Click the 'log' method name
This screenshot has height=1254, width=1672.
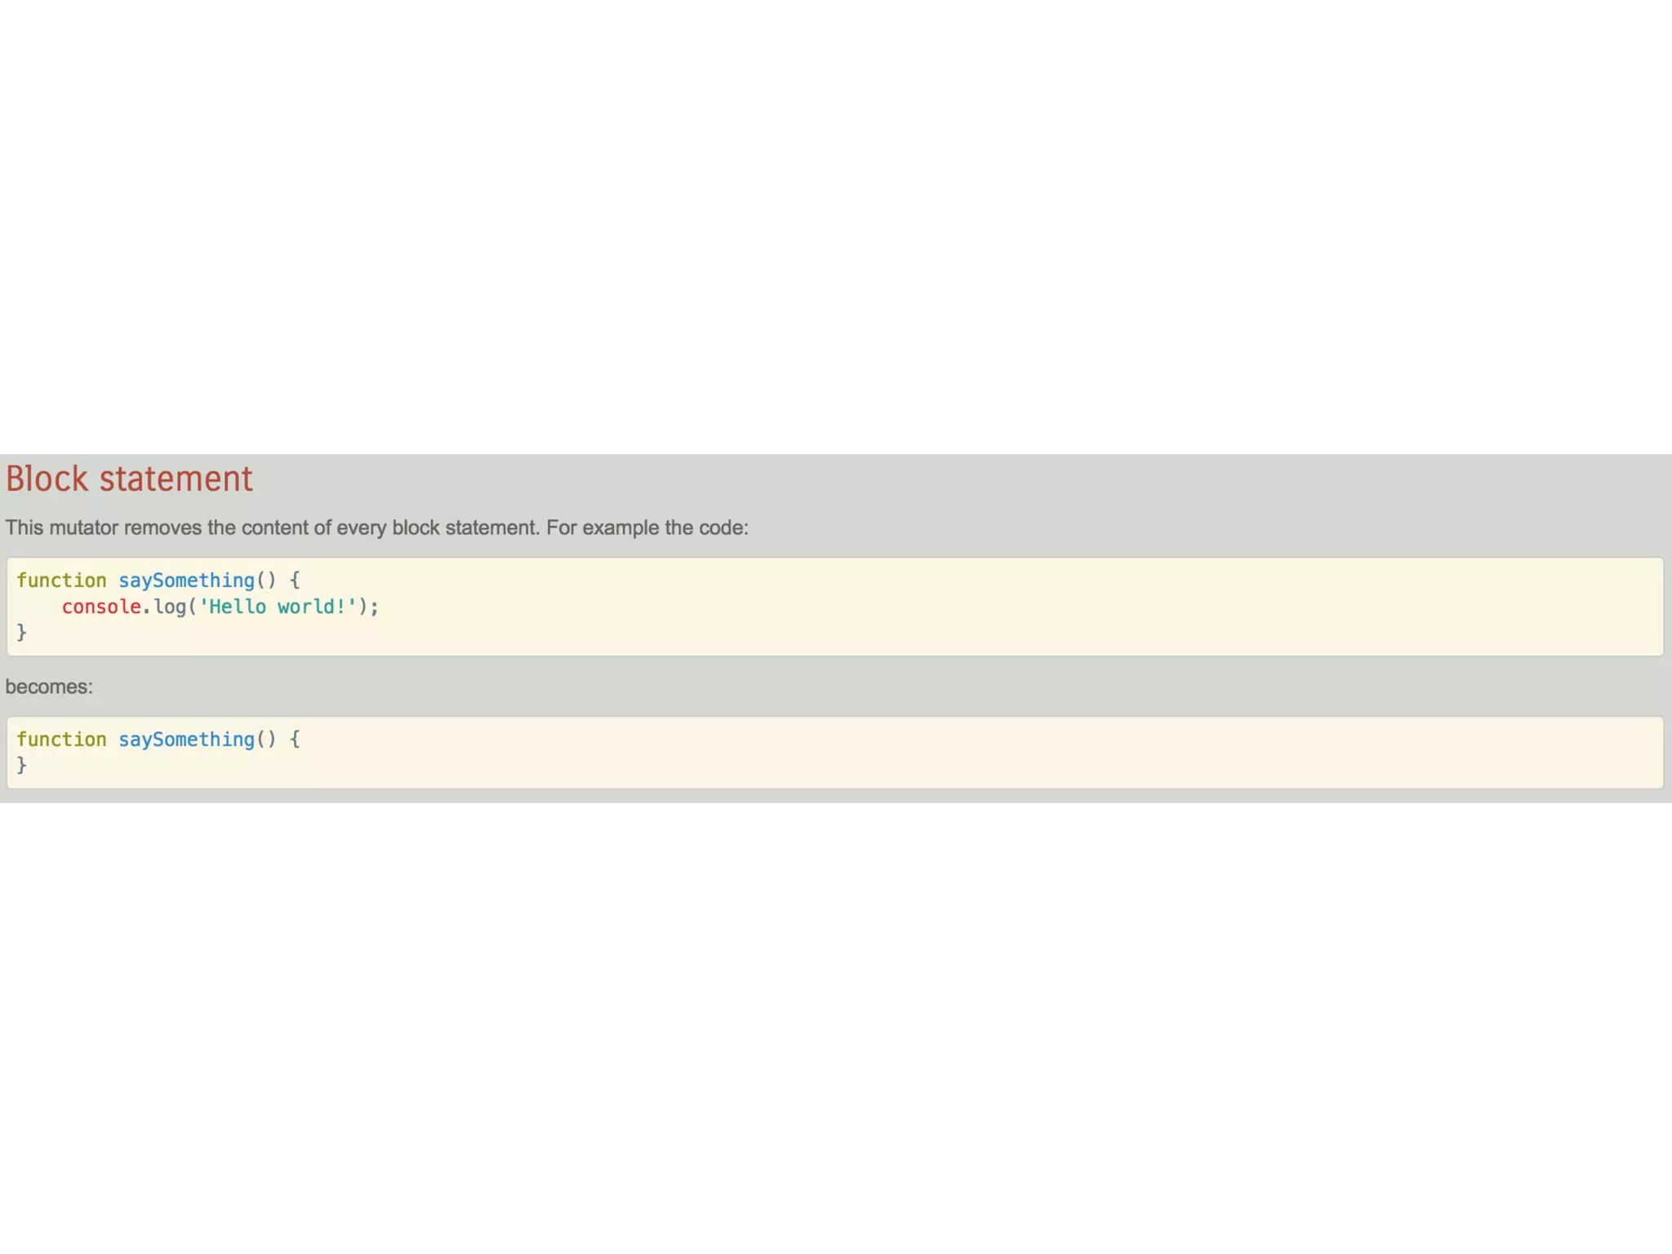(x=170, y=607)
